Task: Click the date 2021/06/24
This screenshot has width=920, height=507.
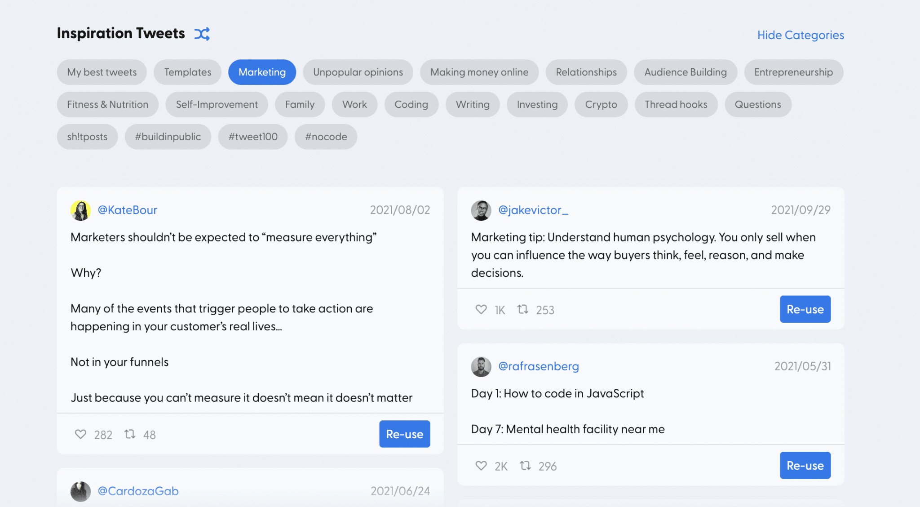Action: 400,491
